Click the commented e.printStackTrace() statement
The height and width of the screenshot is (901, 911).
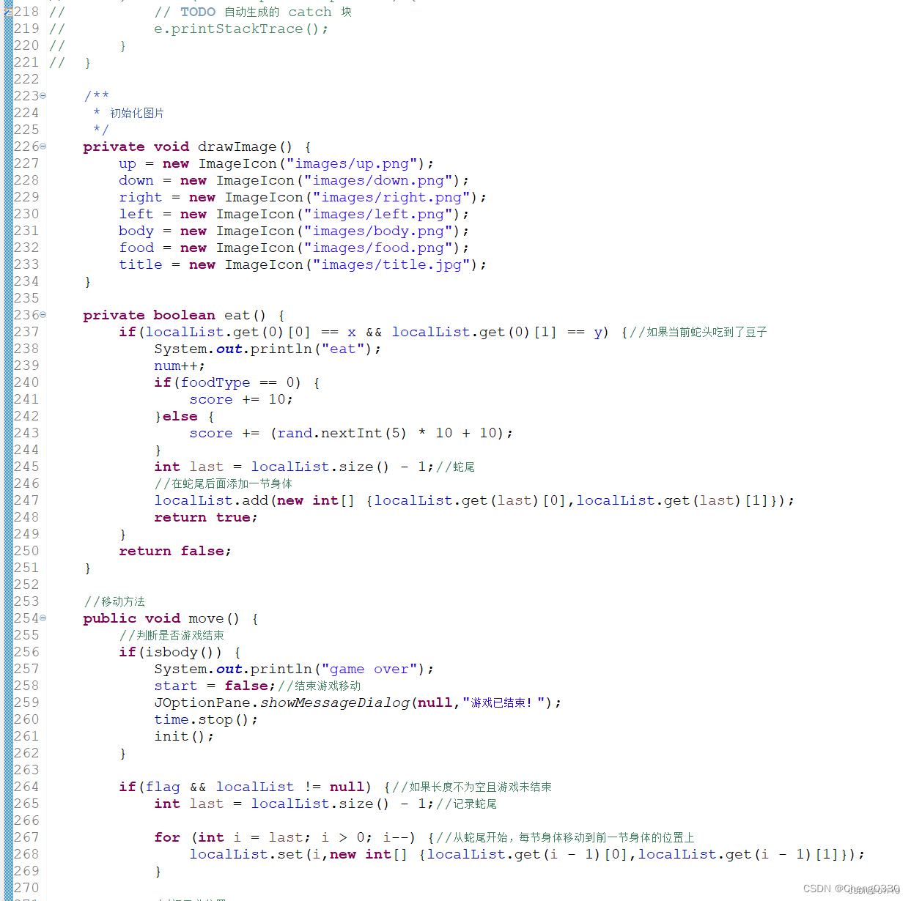241,29
